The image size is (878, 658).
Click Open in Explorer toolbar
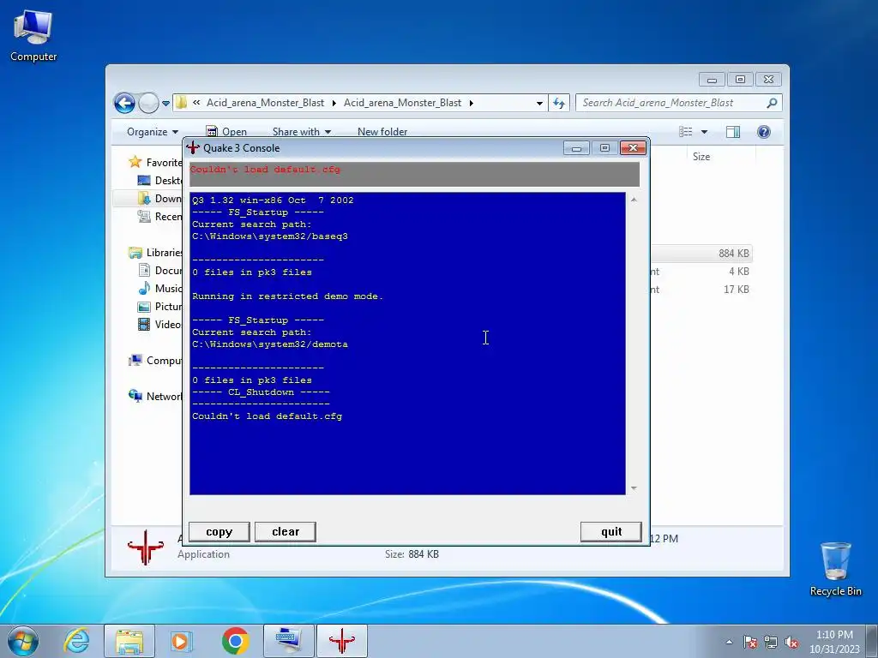pos(226,132)
